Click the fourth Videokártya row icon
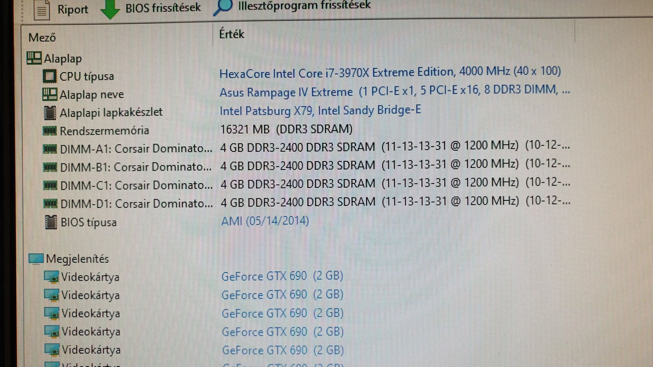The width and height of the screenshot is (653, 367). 52,331
